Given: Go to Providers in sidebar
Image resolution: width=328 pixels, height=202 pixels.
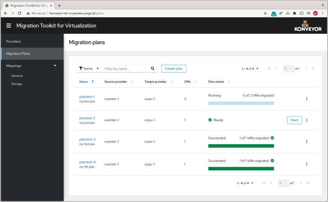Looking at the screenshot, I should [x=14, y=41].
